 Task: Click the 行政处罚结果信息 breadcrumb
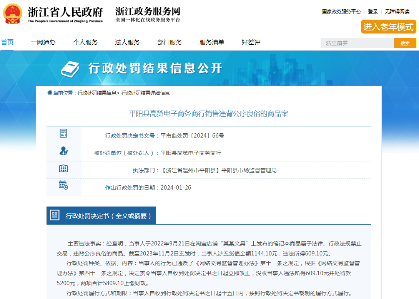pos(97,93)
